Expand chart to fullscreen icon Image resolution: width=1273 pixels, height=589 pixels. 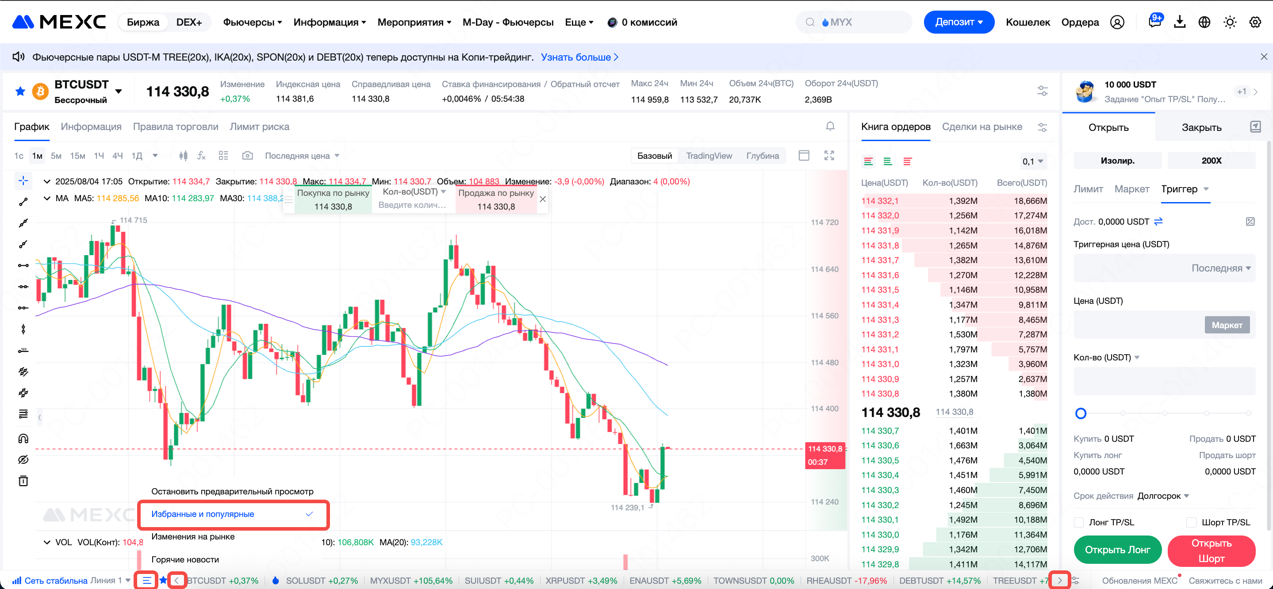829,156
